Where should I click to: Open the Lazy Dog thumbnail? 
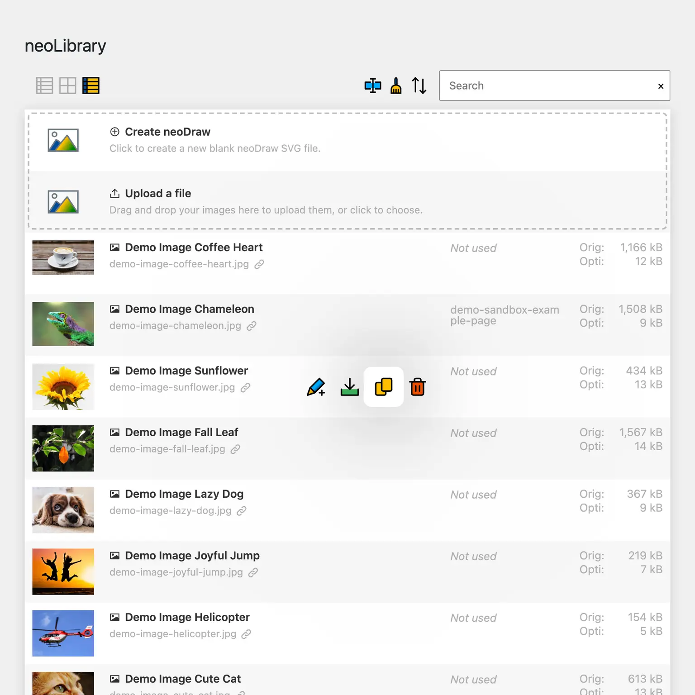point(63,510)
